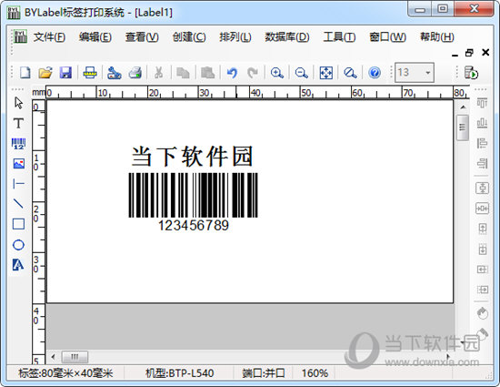Click the 160% zoom status entry
The width and height of the screenshot is (500, 387).
tap(315, 373)
